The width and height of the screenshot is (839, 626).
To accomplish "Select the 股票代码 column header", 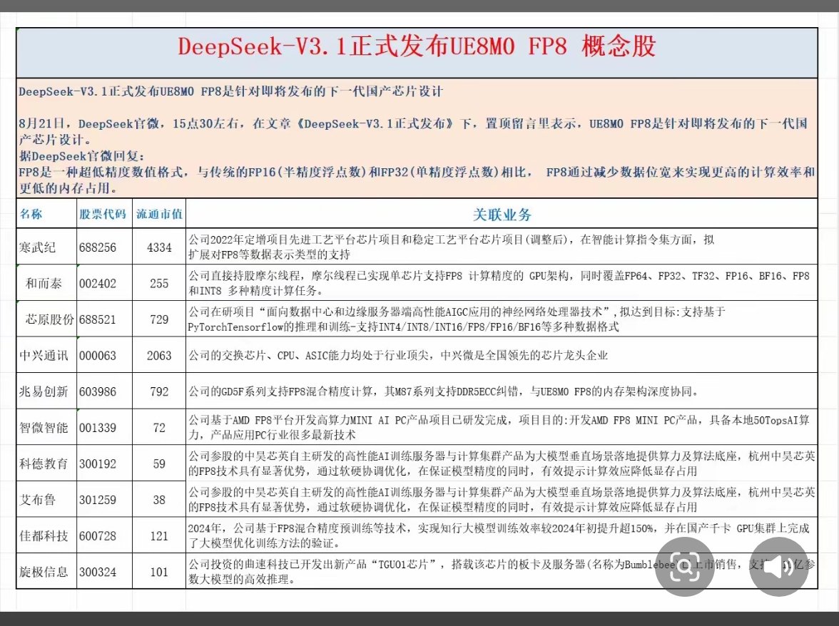I will click(x=103, y=215).
